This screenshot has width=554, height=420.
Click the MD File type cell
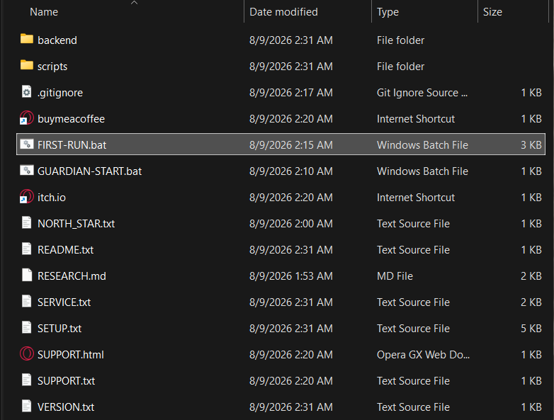(395, 276)
